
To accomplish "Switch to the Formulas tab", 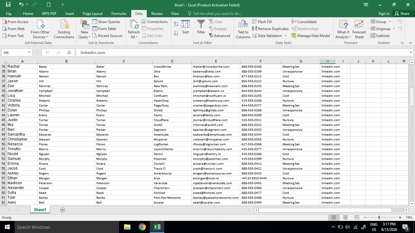I will pos(119,14).
